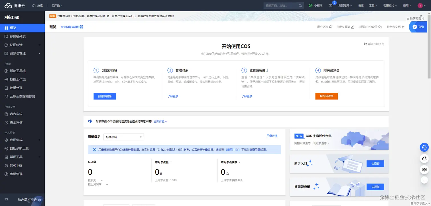This screenshot has width=431, height=206.
Task: Click the 自助诊断工具 sidebar icon
Action: (x=7, y=148)
